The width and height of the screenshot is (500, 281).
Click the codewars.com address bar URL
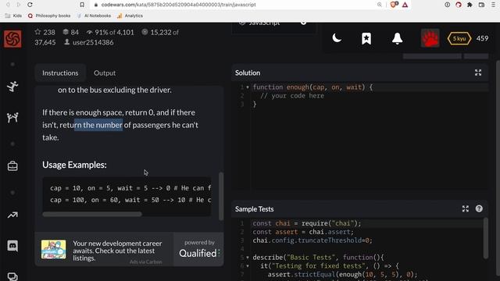point(178,5)
